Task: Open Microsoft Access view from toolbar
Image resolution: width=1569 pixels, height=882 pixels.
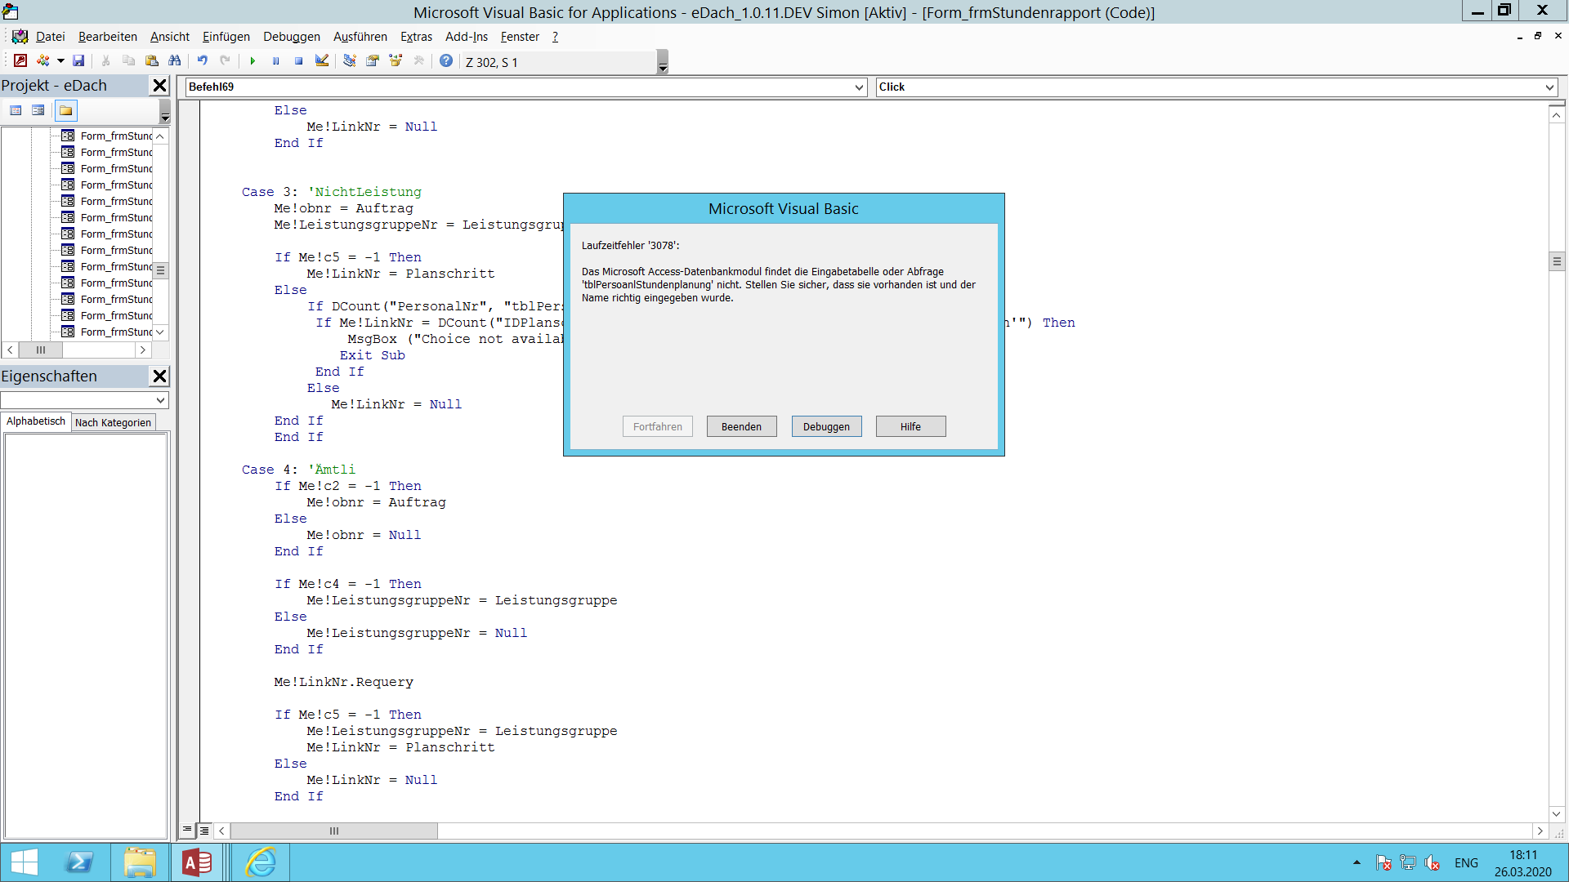Action: coord(20,61)
